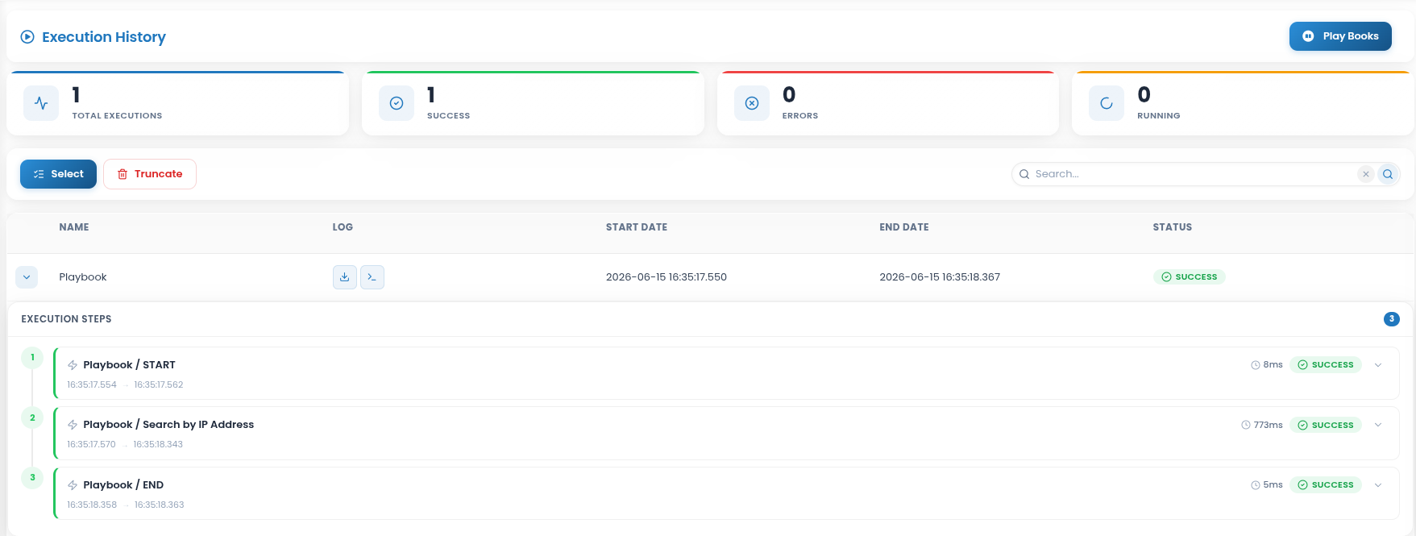Click the search magnifier button
The image size is (1416, 536).
point(1388,174)
